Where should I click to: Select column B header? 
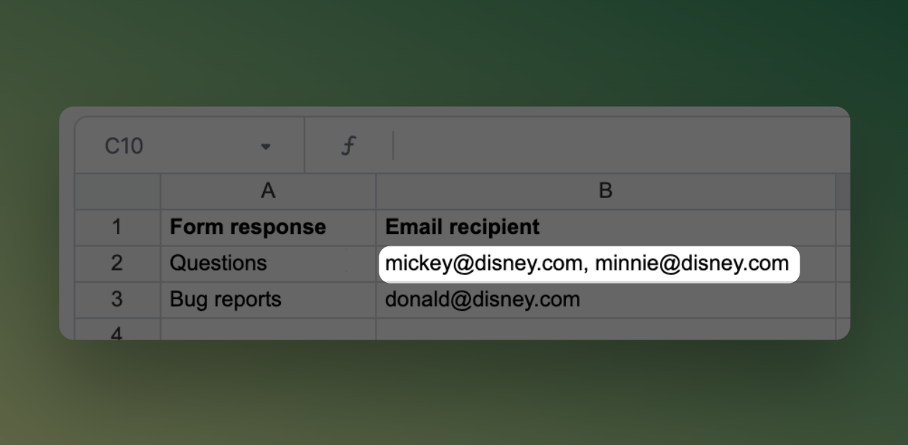(x=606, y=191)
